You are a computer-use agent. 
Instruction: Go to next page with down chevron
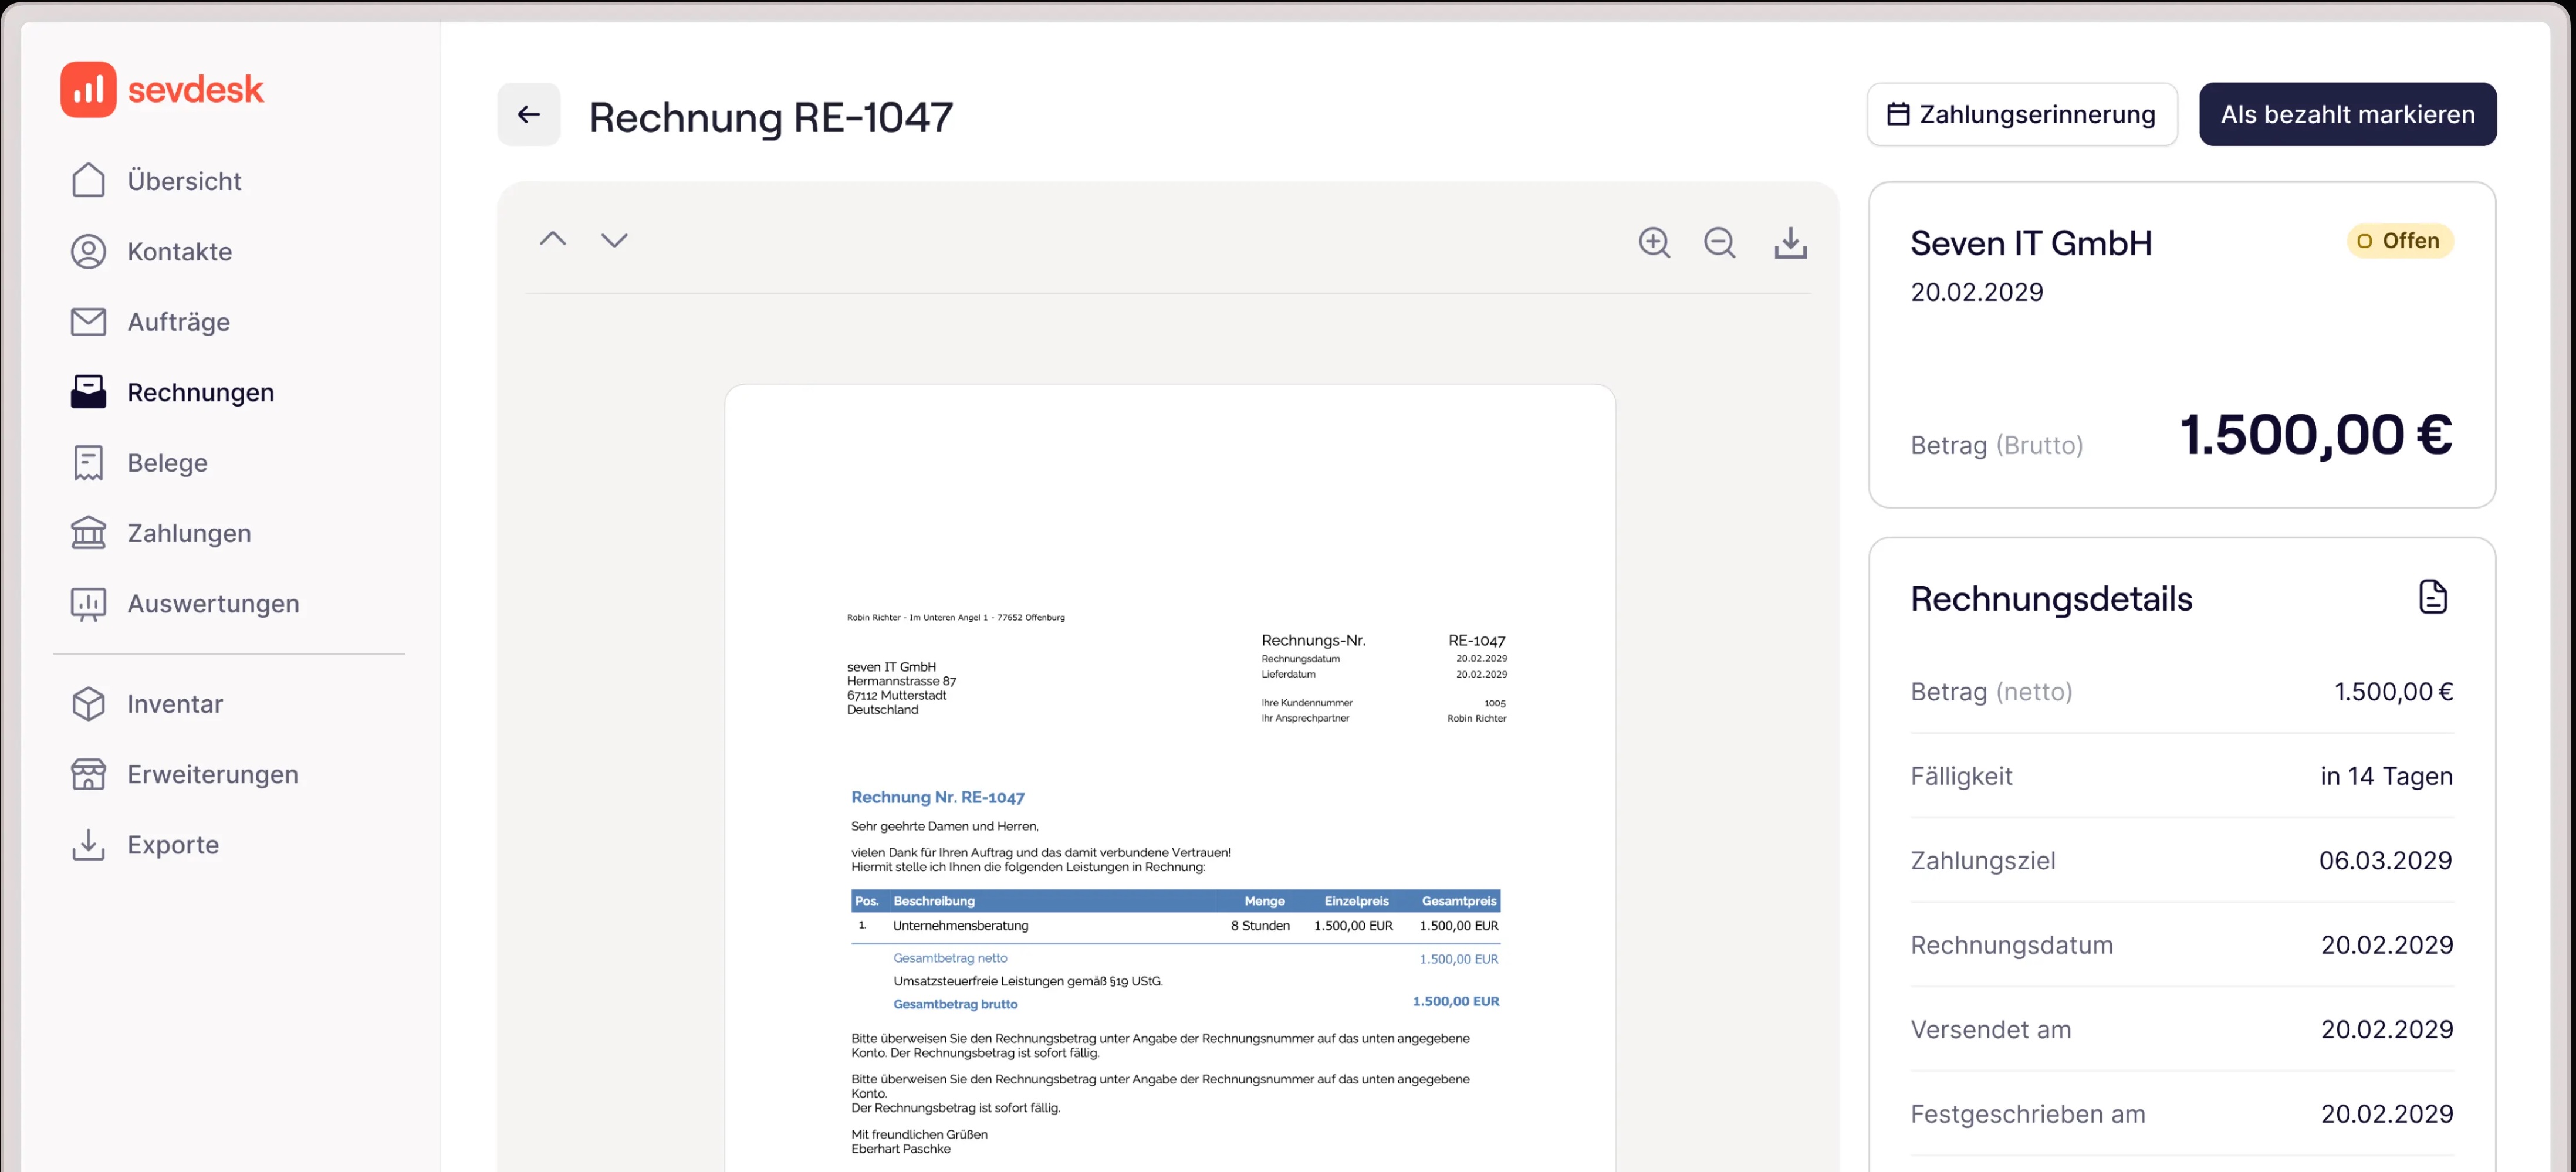614,239
